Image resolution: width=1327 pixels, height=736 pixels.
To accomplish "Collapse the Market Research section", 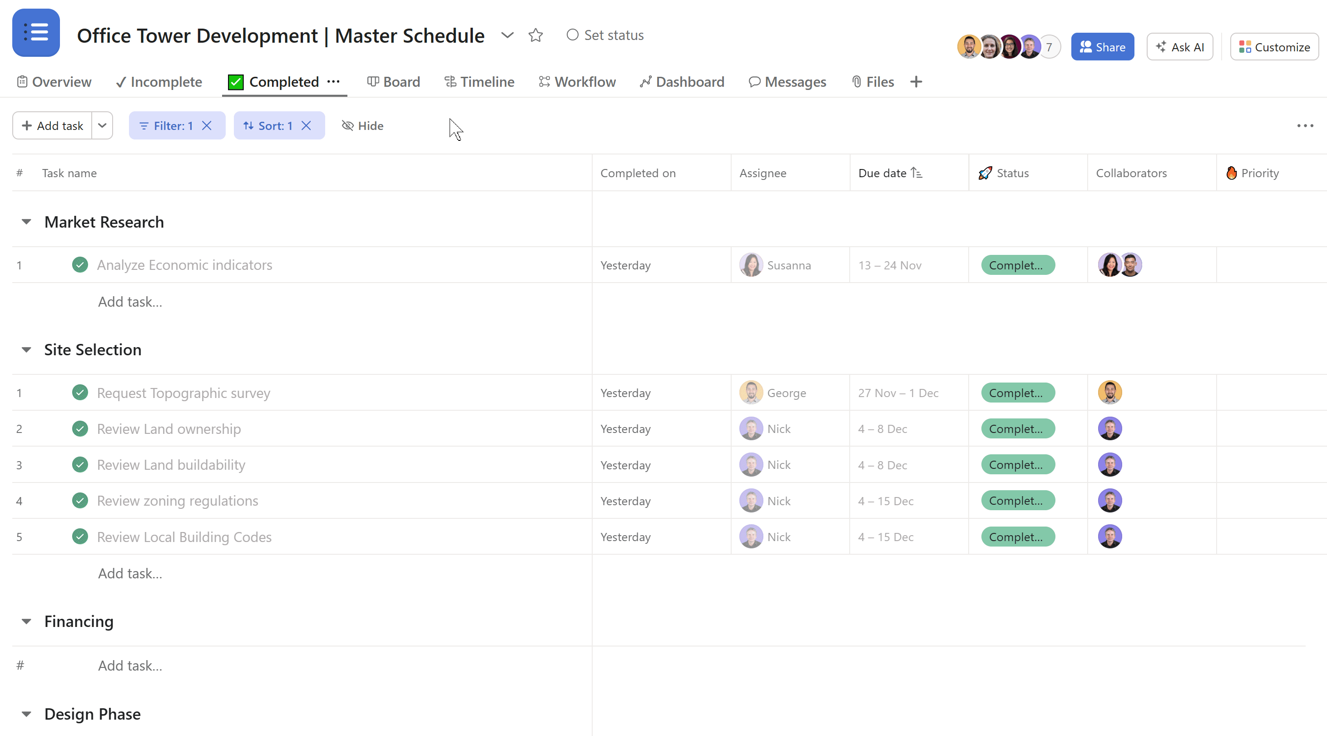I will tap(26, 222).
